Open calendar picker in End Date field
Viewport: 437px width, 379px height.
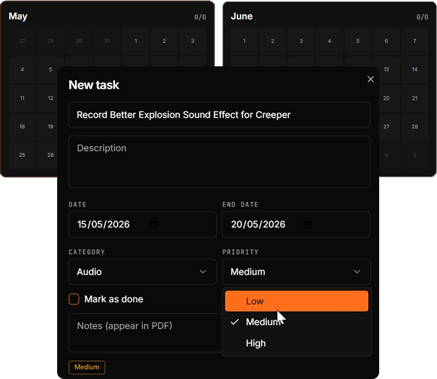307,224
